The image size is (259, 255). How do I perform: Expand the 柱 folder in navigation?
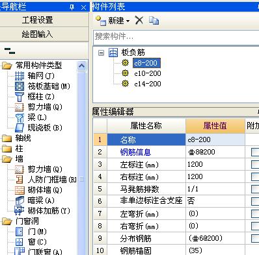tap(7, 149)
